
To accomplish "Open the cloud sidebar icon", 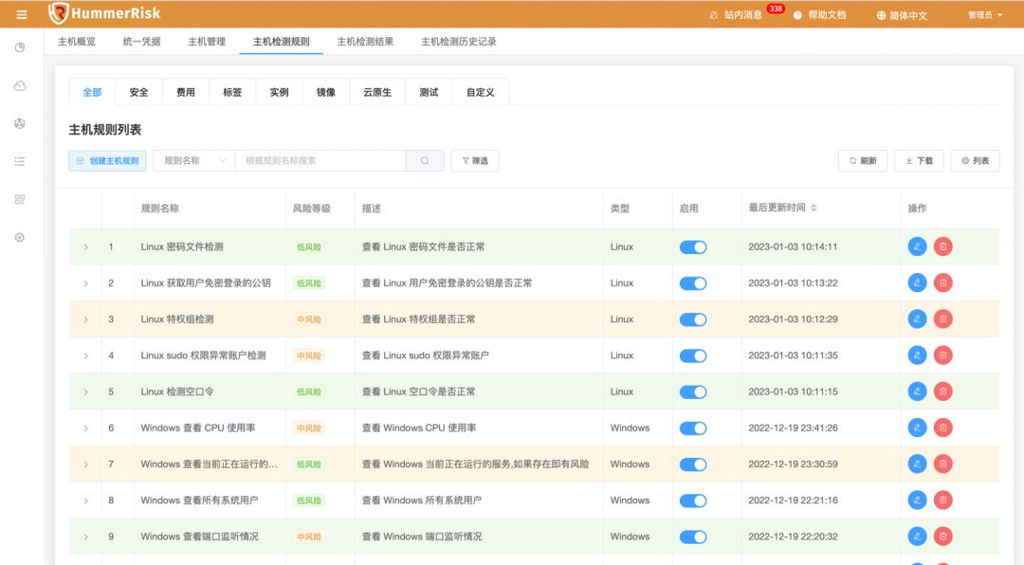I will (x=20, y=85).
